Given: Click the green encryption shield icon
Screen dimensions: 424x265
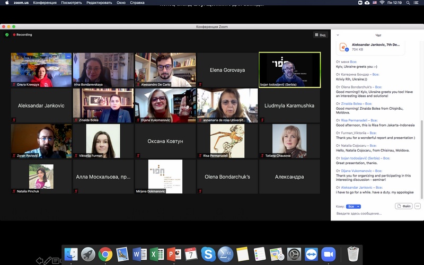Looking at the screenshot, I should click(7, 35).
